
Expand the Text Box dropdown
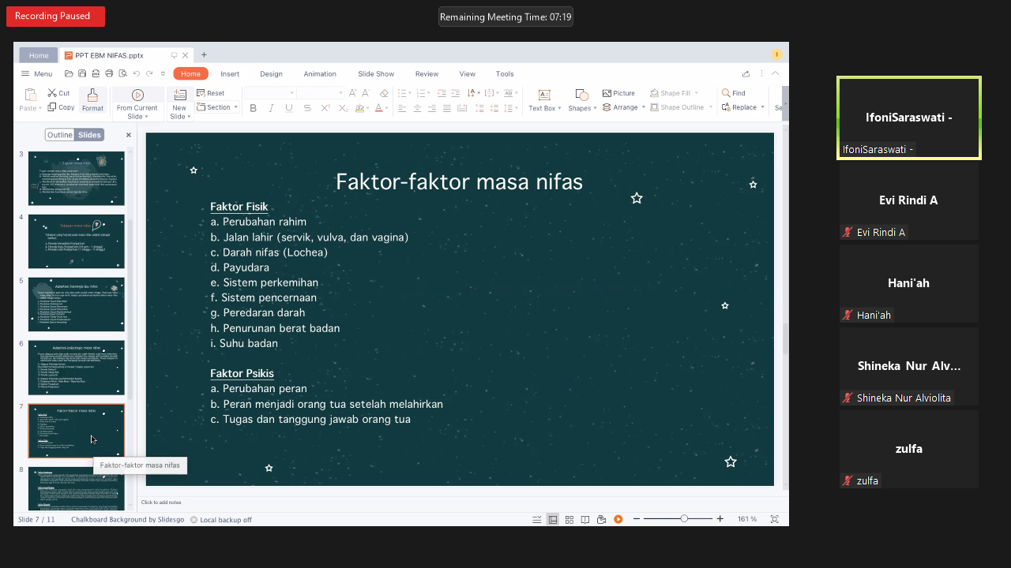pos(560,108)
